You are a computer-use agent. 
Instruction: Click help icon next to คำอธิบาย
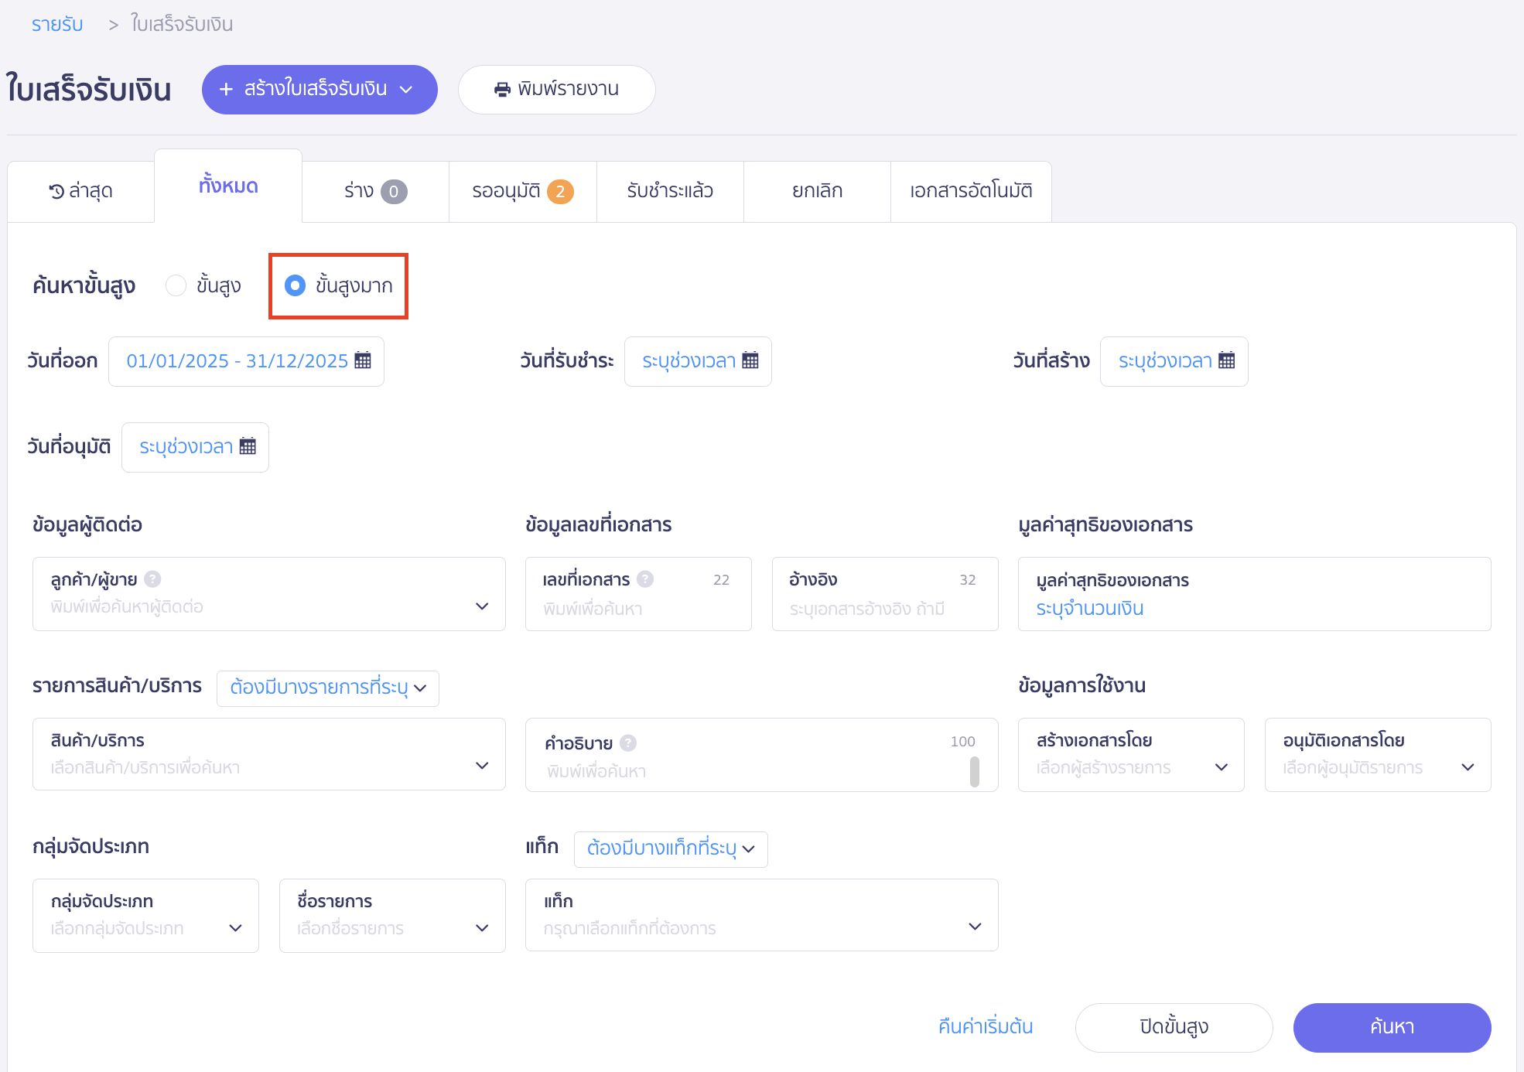click(628, 743)
